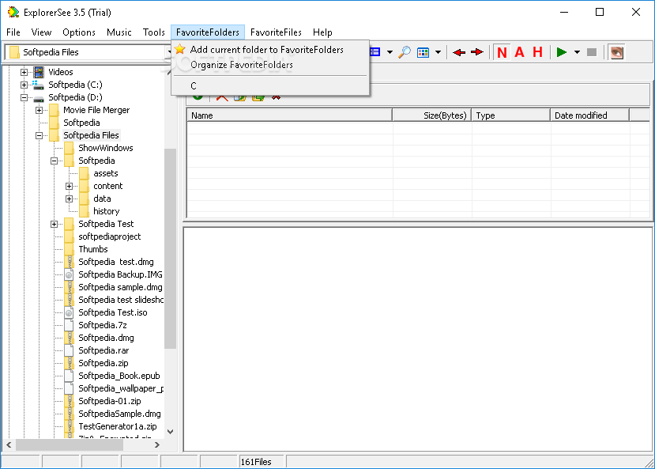Image resolution: width=655 pixels, height=469 pixels.
Task: Open the Help menu
Action: (322, 32)
